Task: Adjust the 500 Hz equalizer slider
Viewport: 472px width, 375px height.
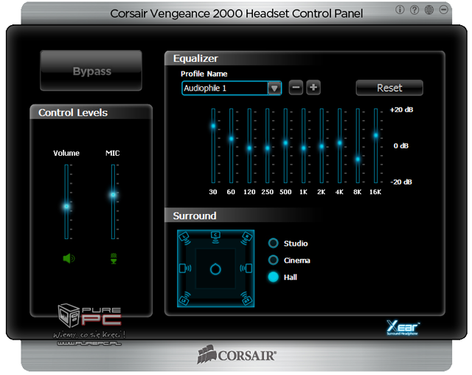Action: tap(285, 142)
